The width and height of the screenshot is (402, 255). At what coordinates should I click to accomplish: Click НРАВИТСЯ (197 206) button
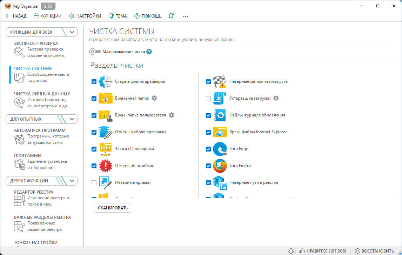click(x=323, y=251)
